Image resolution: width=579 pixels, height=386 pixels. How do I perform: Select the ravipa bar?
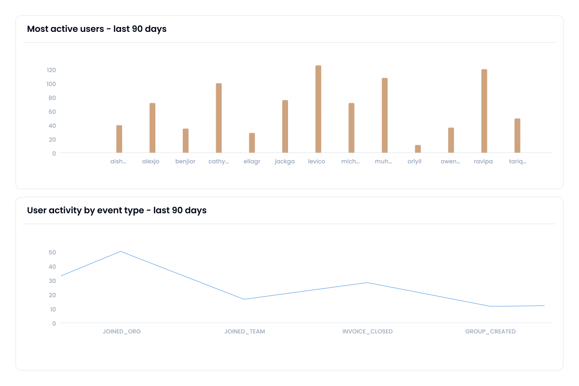click(x=484, y=111)
